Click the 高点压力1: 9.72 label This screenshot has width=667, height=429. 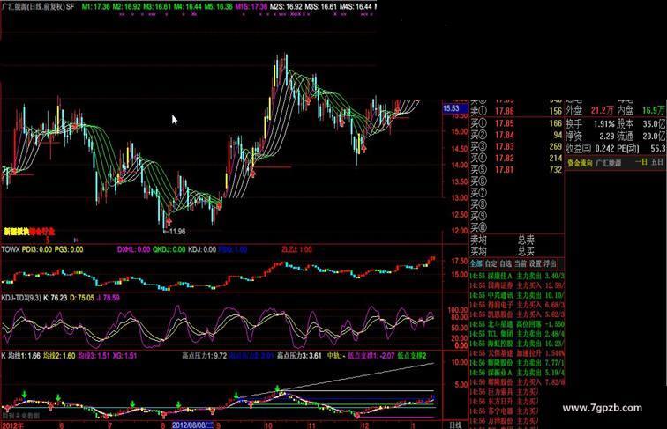point(204,356)
